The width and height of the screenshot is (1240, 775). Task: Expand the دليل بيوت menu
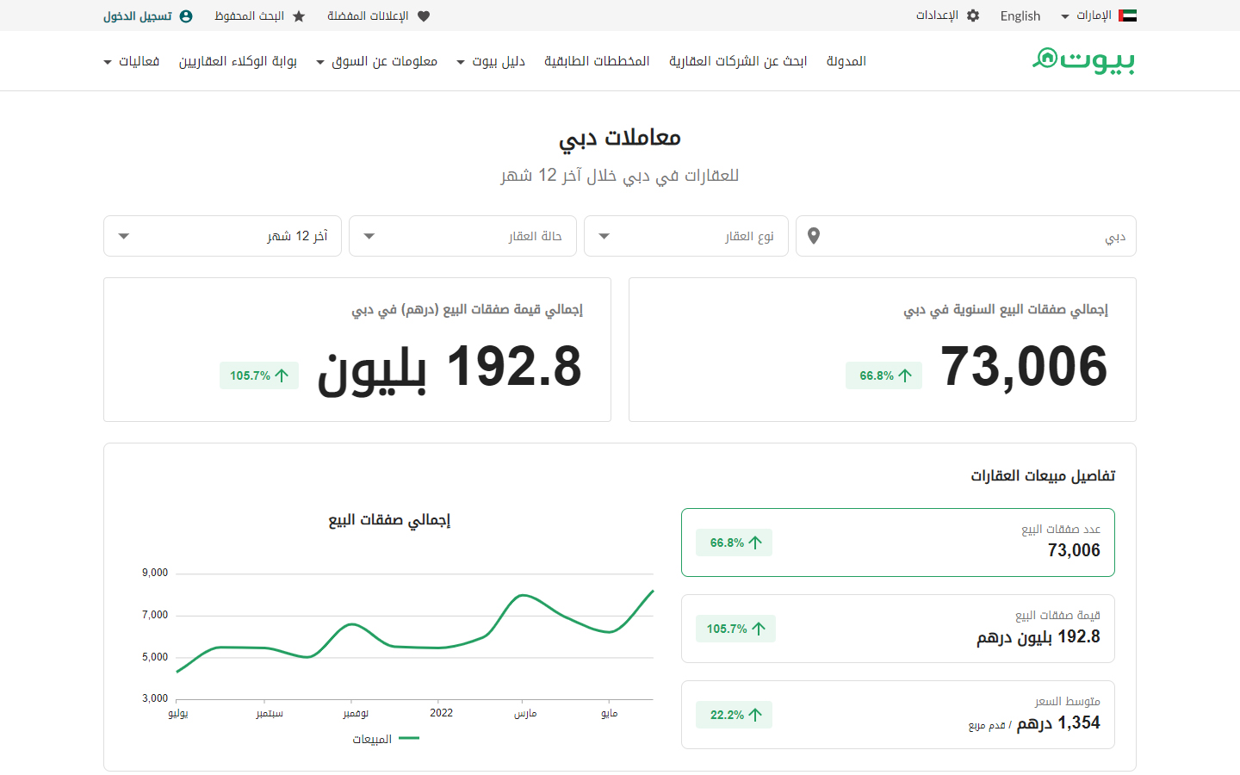point(491,61)
